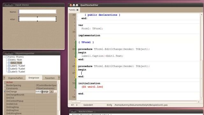
Task: Click the 'initialization' keyword line
Action: coord(89,83)
